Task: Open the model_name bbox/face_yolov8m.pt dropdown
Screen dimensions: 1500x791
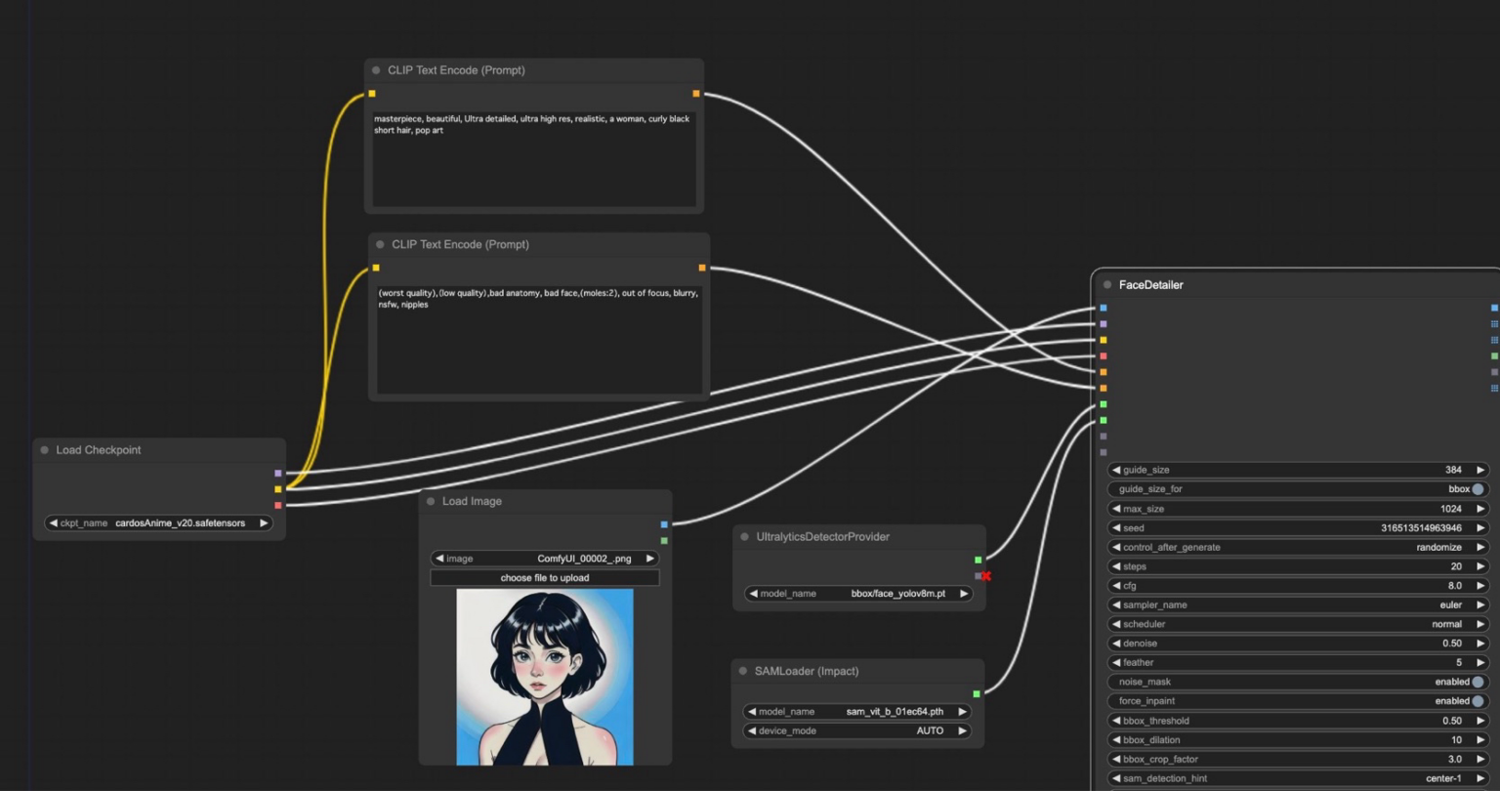Action: click(857, 594)
